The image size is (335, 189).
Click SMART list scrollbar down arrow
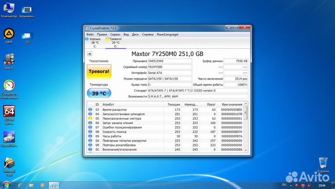pos(246,150)
